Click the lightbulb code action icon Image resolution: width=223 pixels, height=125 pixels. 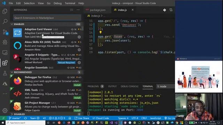tap(100, 32)
